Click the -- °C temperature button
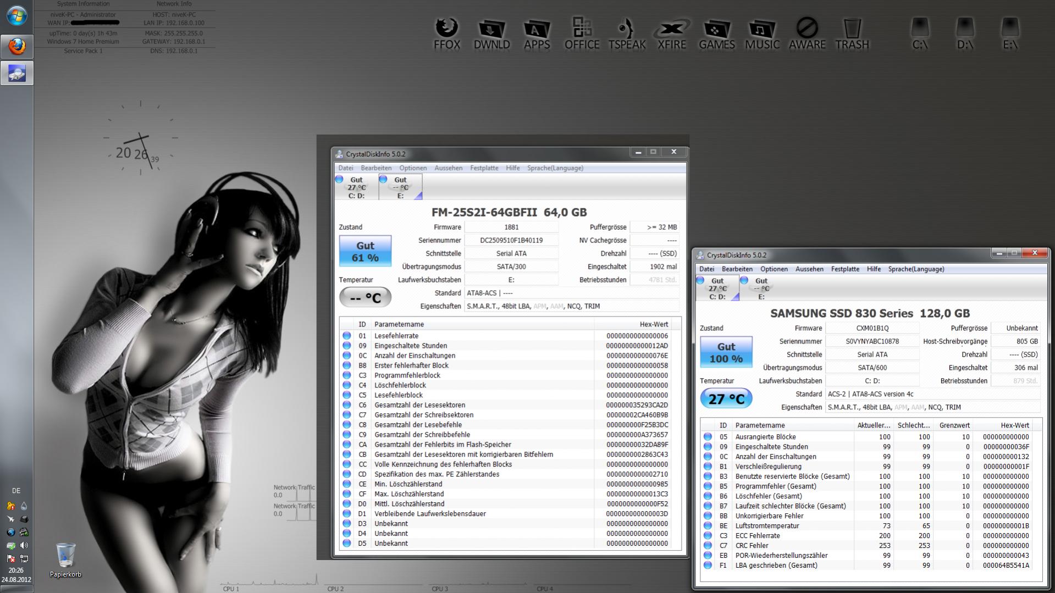1055x593 pixels. coord(365,297)
